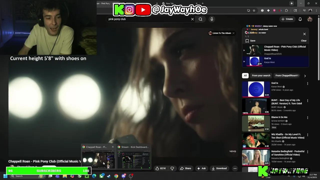Screen dimensions: 320x180
Task: Clear the pink pony club search text
Action: (x=192, y=19)
